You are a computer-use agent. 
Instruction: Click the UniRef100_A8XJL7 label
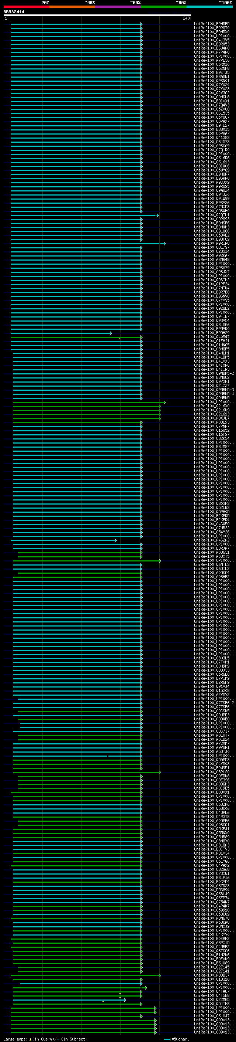(x=212, y=418)
